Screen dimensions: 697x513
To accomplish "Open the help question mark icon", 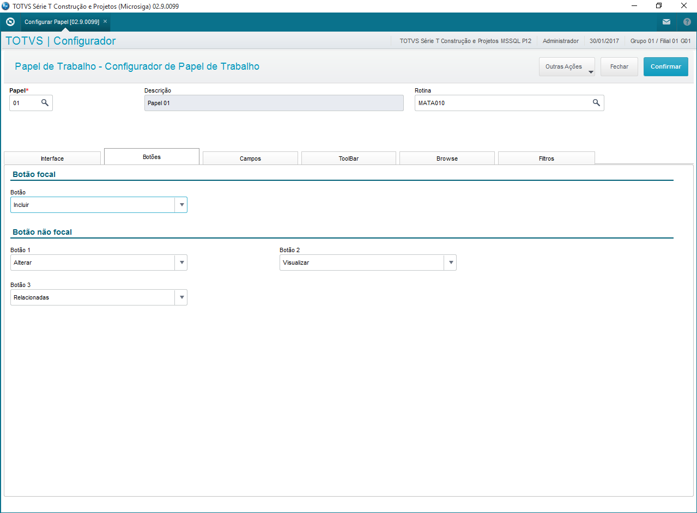I will (x=687, y=22).
